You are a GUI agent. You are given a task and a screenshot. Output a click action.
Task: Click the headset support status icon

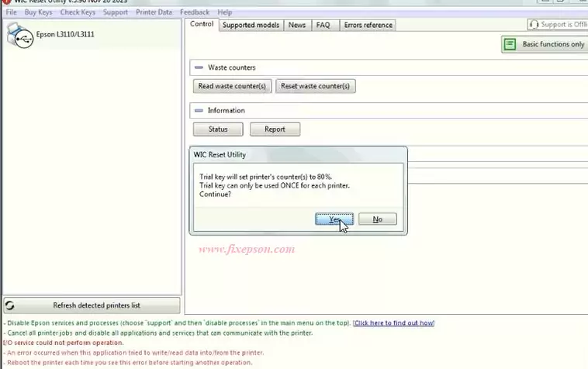[534, 25]
